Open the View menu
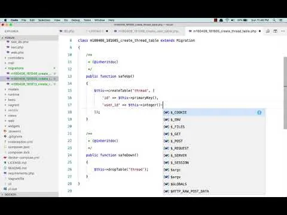This screenshot has width=287, height=215. [57, 20]
